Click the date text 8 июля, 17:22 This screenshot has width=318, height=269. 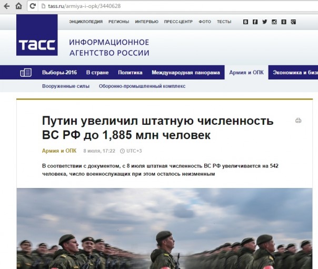coord(99,151)
